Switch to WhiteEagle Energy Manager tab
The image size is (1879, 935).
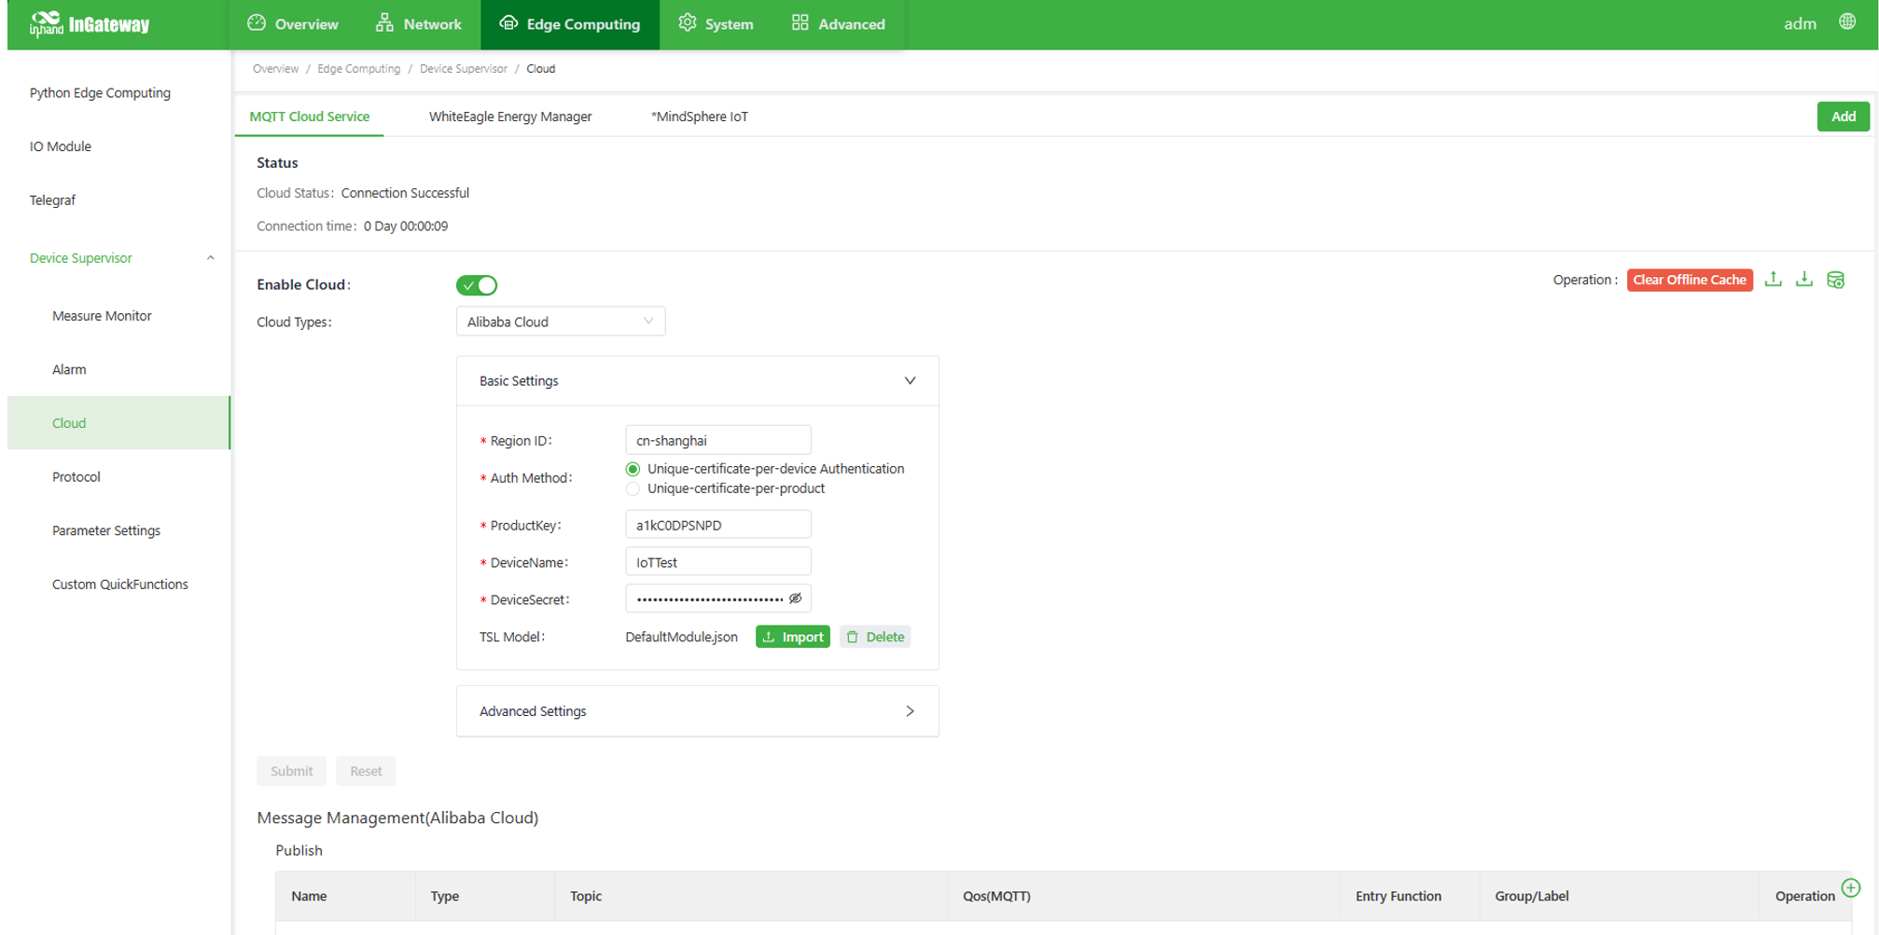509,117
